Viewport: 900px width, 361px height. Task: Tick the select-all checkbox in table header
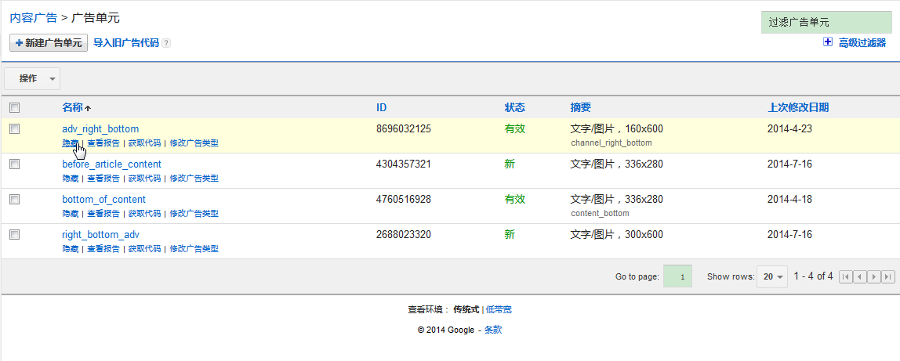(x=14, y=108)
